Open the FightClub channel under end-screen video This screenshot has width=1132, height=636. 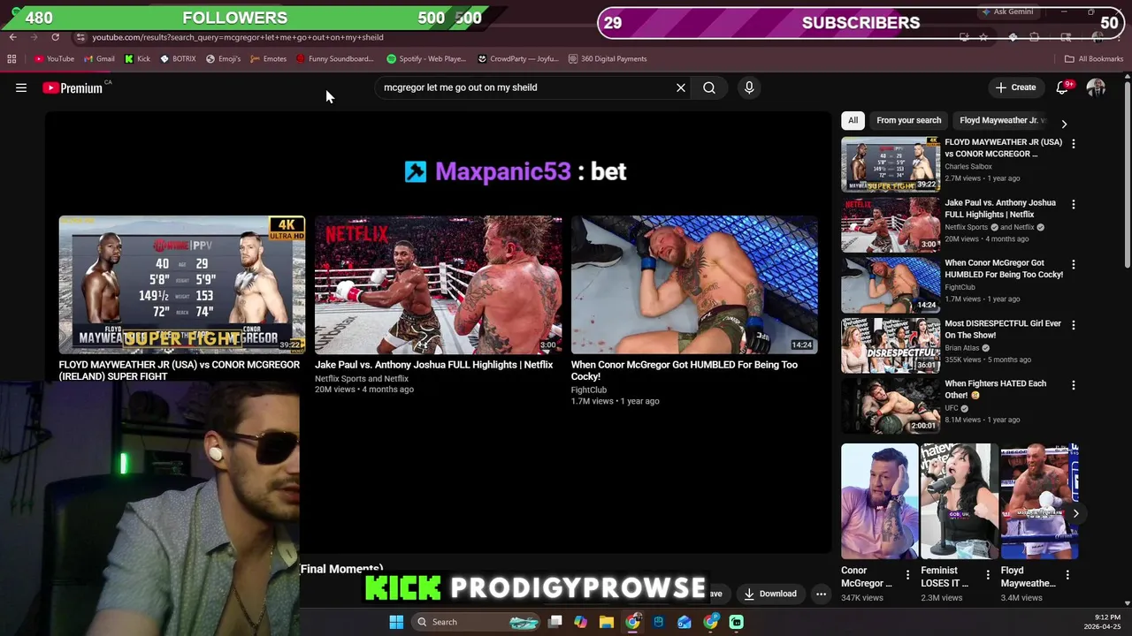589,390
